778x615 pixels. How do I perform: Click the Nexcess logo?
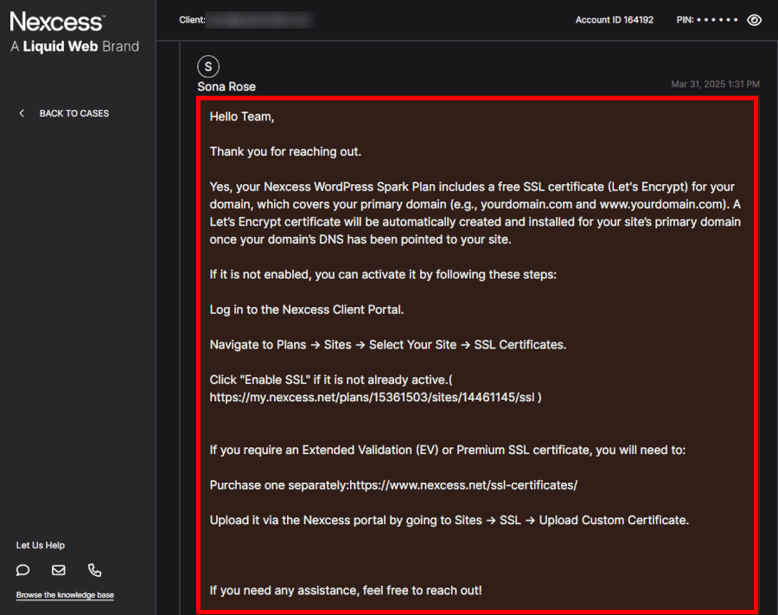pyautogui.click(x=57, y=22)
